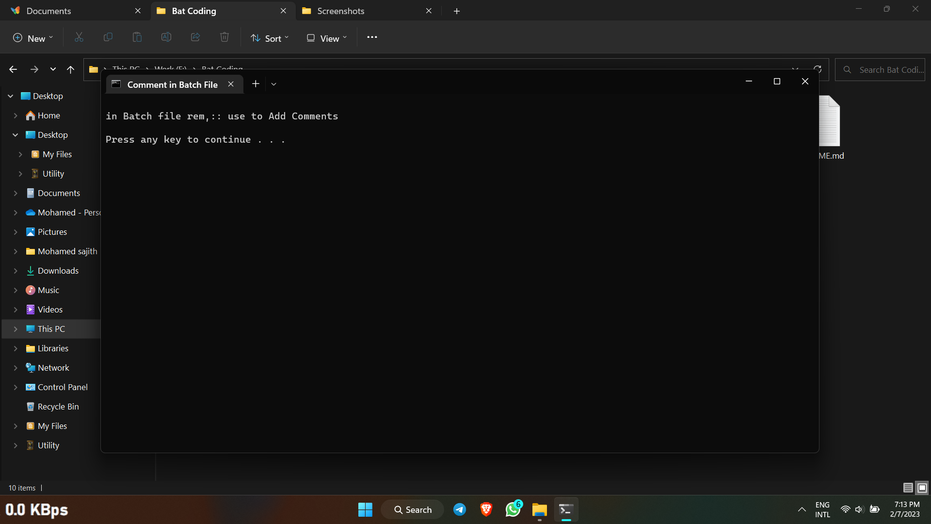Refresh the Bat Coding folder
This screenshot has height=524, width=931.
pyautogui.click(x=818, y=69)
